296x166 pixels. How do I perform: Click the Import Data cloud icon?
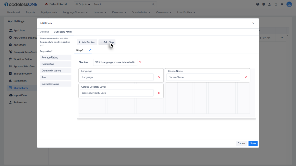tap(11, 95)
